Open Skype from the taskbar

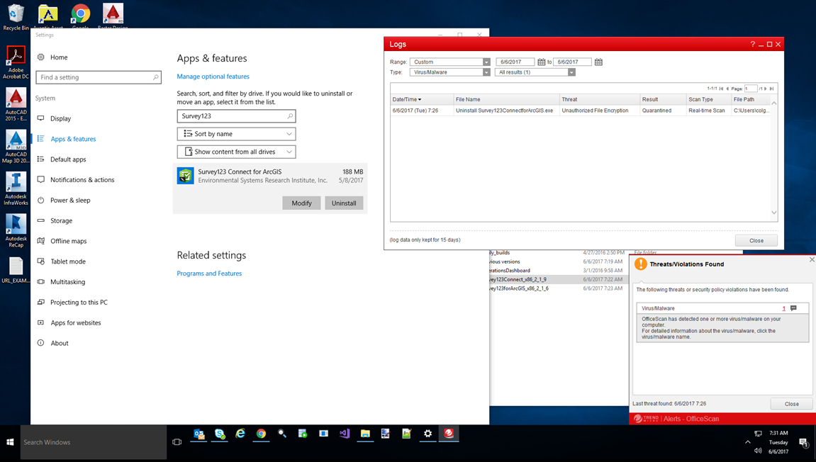tap(220, 434)
